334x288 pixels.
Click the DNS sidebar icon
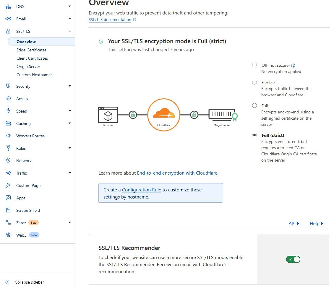[8, 6]
